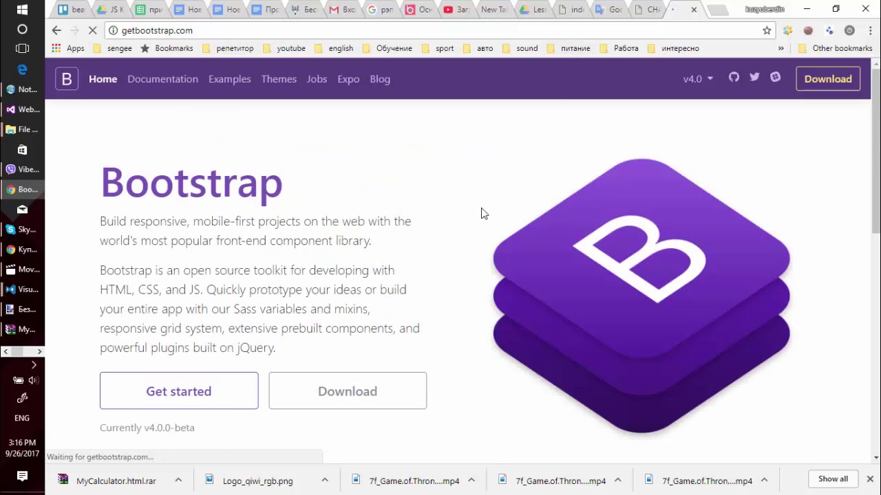
Task: Open youtube bookmark folder
Action: (284, 48)
